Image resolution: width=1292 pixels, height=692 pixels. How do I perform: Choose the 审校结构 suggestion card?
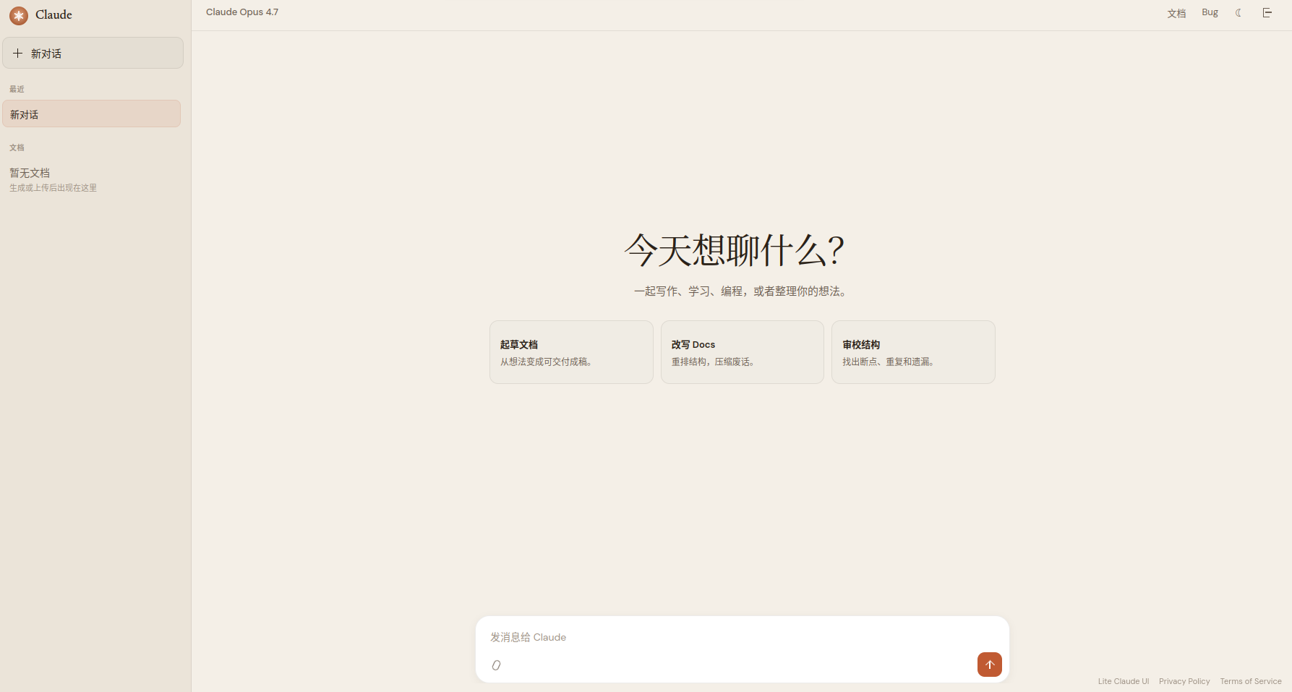(913, 352)
